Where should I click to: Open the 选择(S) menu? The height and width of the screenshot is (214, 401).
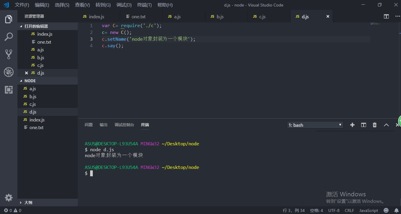click(x=62, y=5)
